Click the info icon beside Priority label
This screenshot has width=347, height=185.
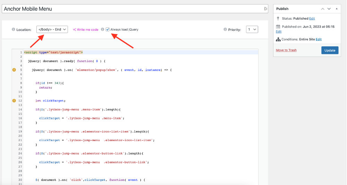[225, 29]
